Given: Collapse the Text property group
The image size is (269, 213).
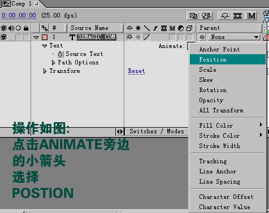Looking at the screenshot, I should [45, 46].
